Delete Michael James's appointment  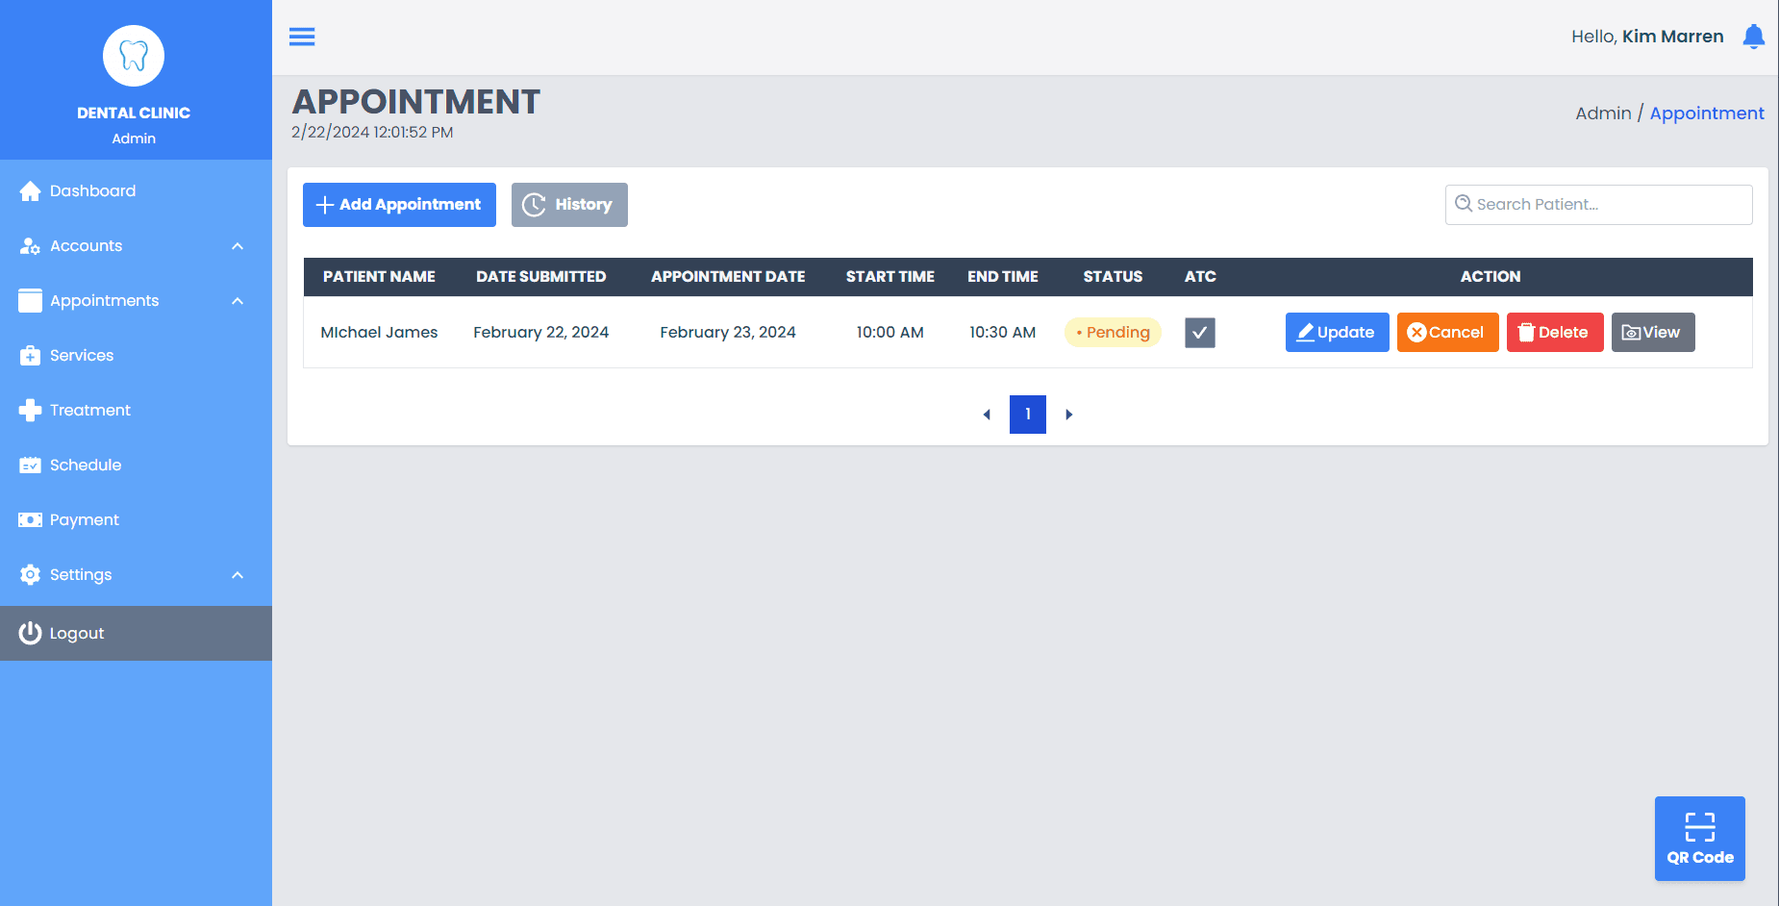tap(1555, 333)
